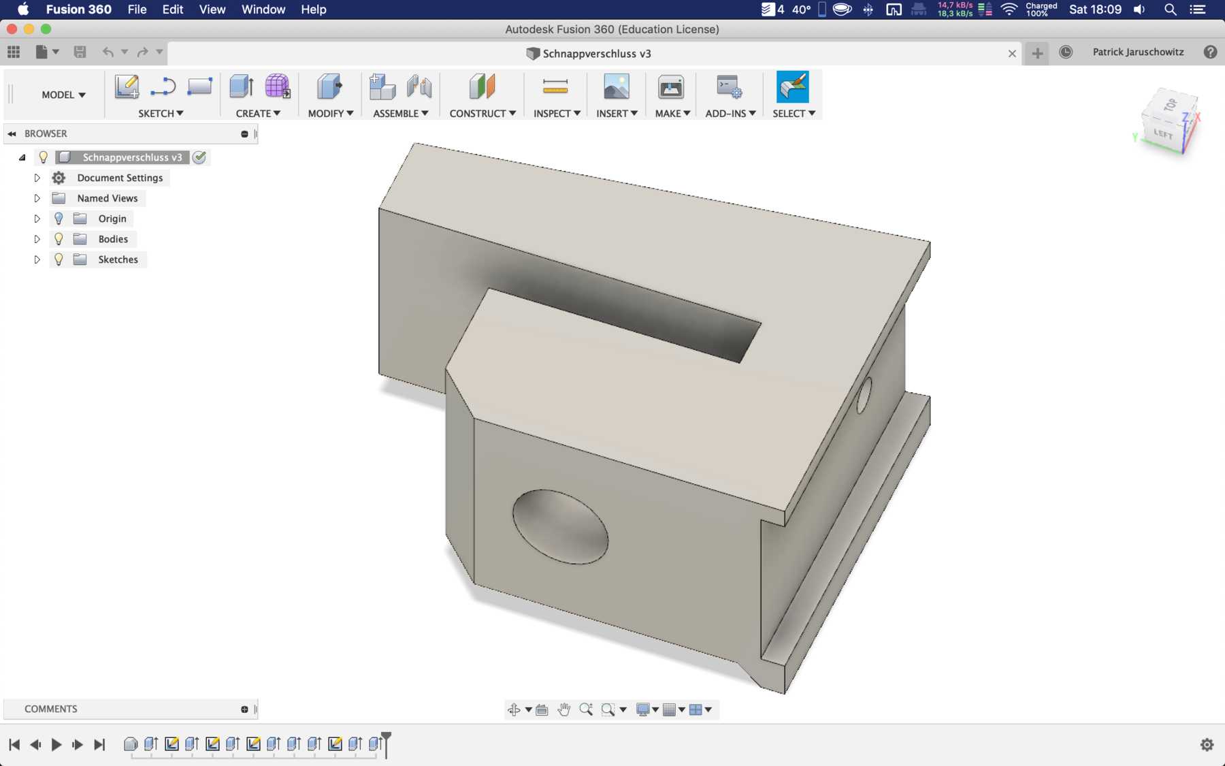
Task: Redo the last undone action
Action: coord(142,52)
